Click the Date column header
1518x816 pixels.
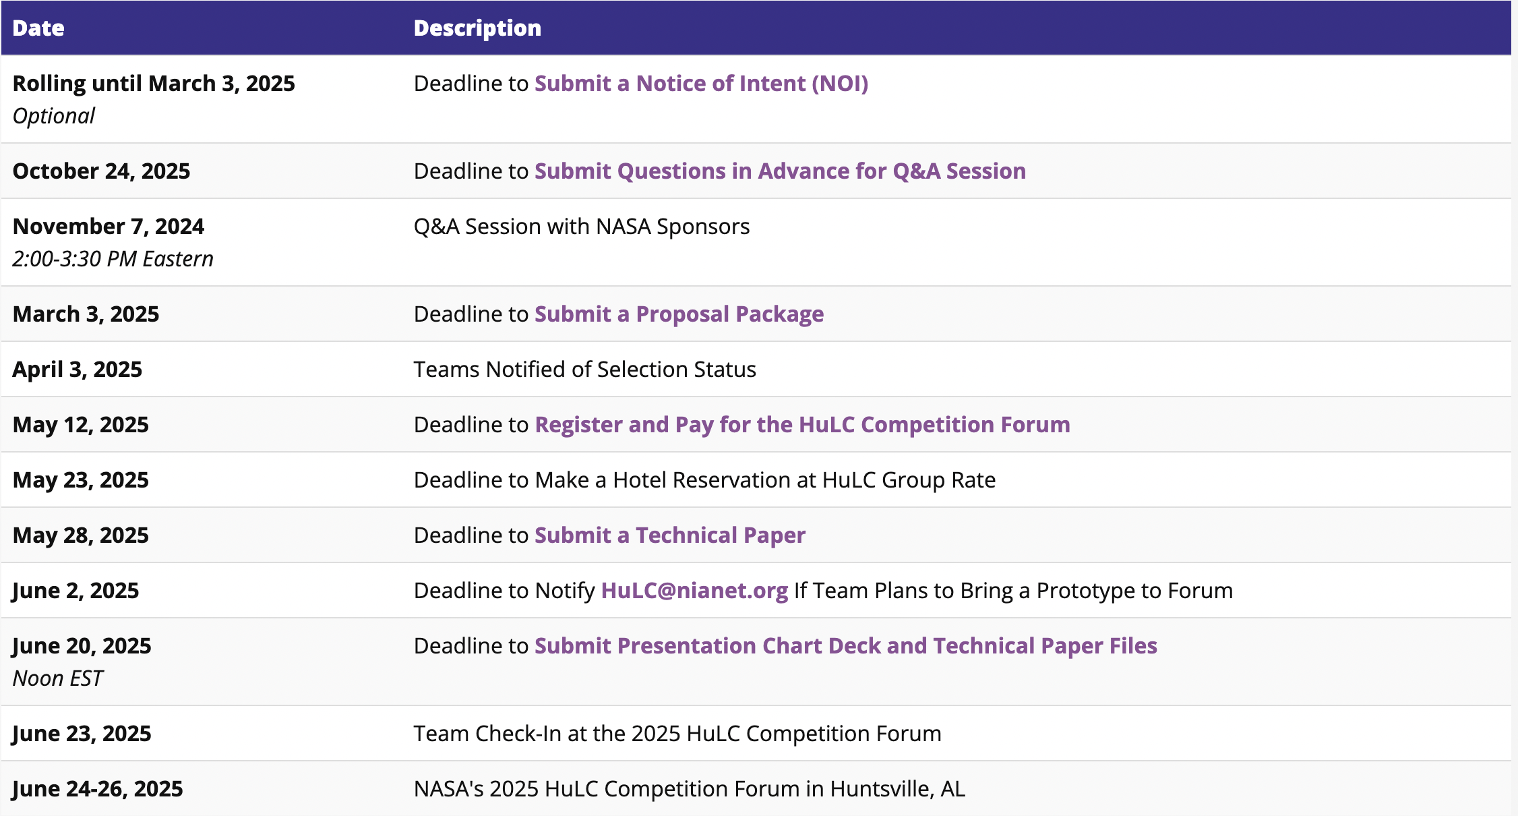[38, 28]
